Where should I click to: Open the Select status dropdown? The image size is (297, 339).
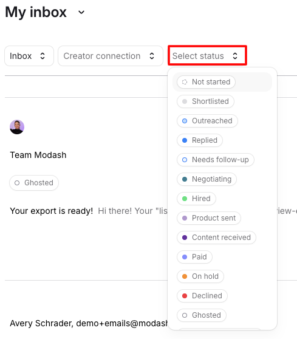207,55
